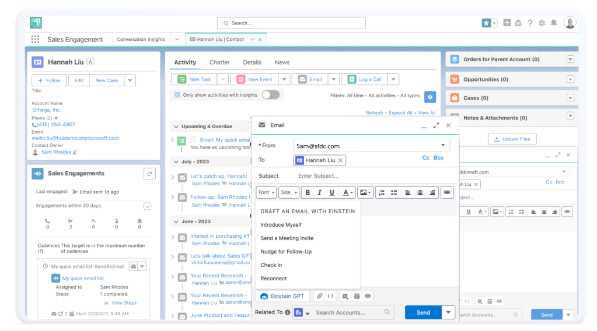Insert merge field with braces icon
Image resolution: width=597 pixels, height=331 pixels.
coord(330,296)
